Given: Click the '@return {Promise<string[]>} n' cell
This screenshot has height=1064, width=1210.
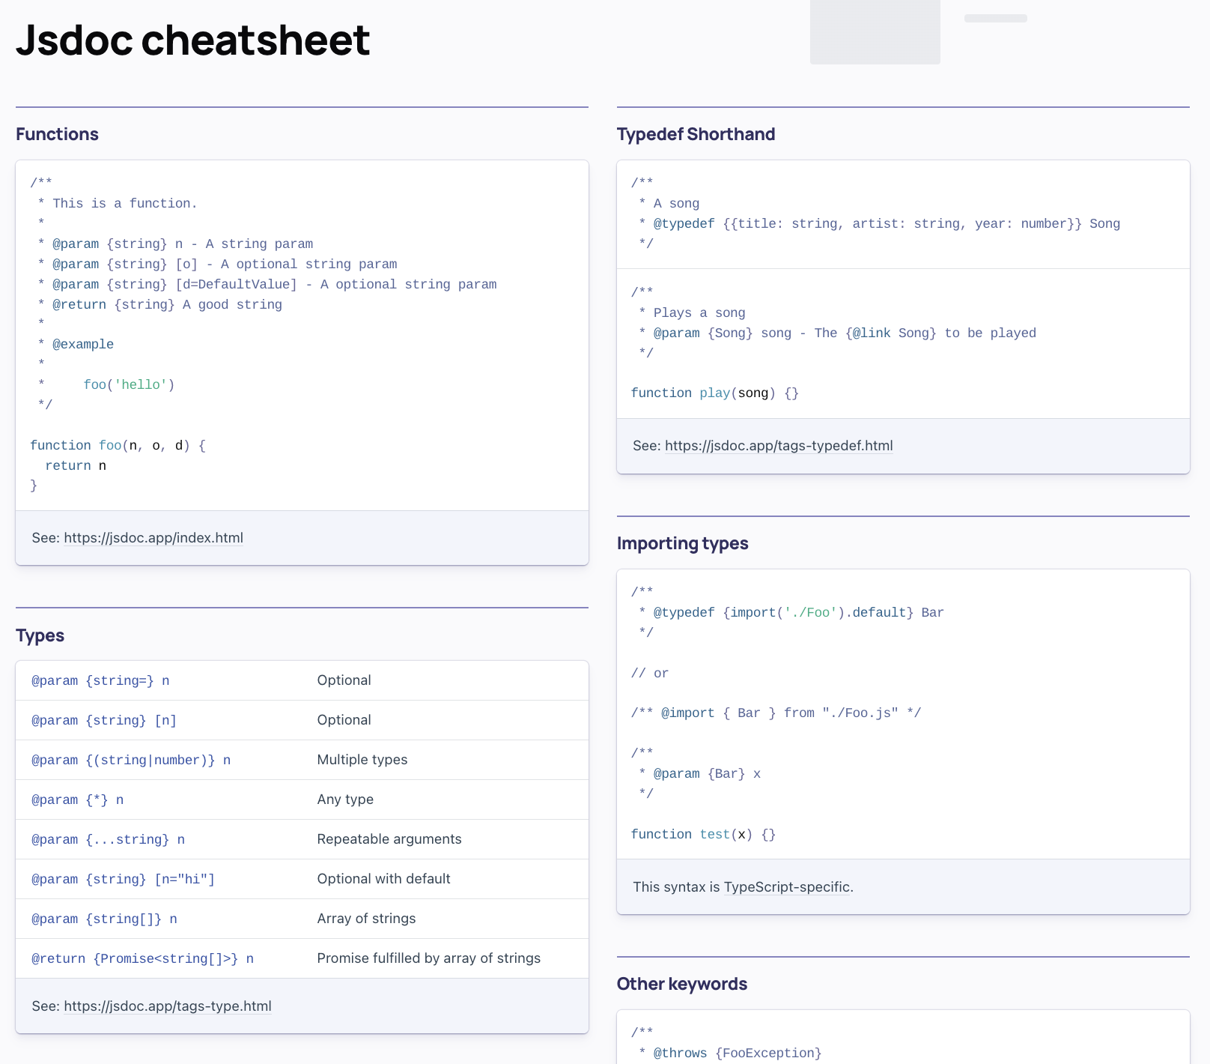Looking at the screenshot, I should pos(142,958).
